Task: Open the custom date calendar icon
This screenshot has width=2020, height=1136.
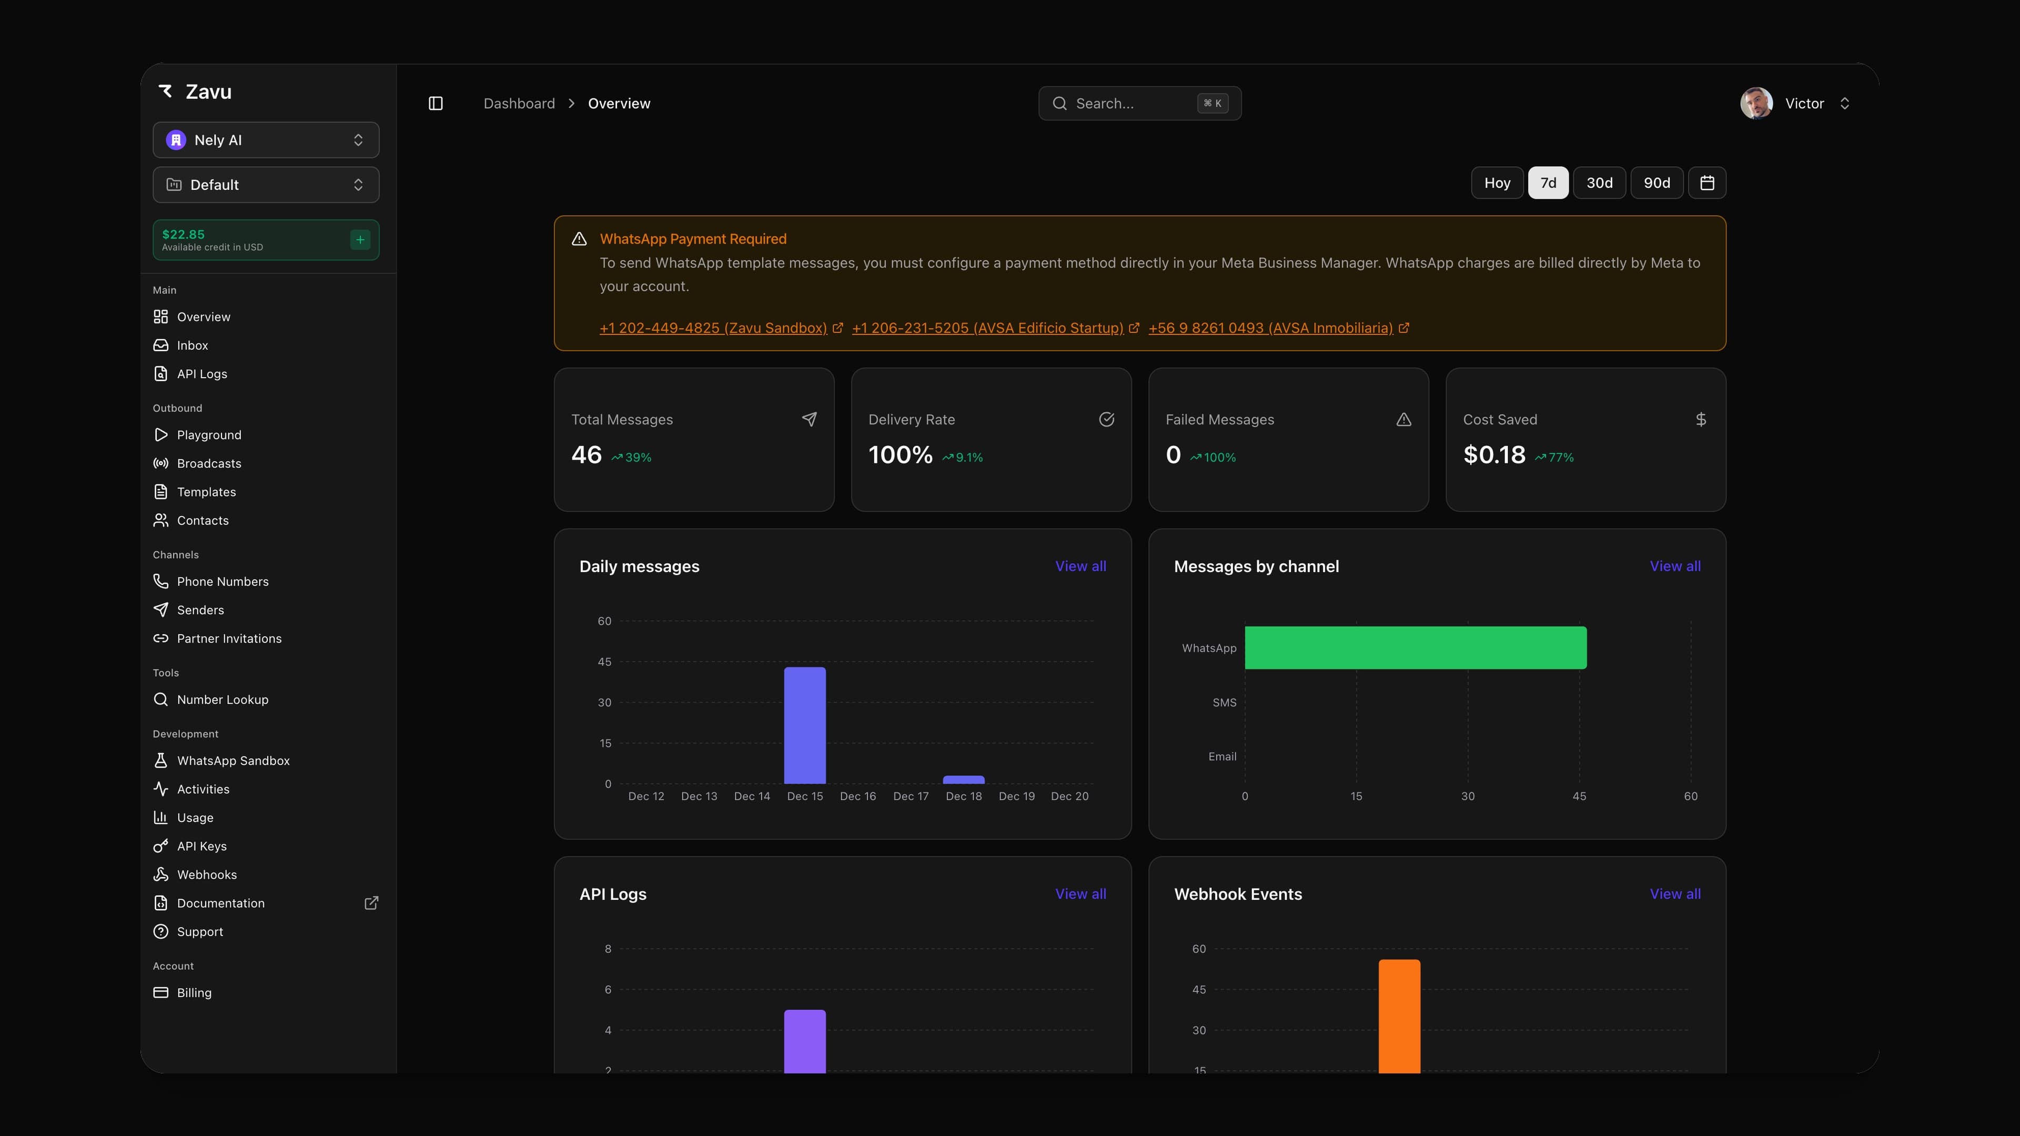Action: [1707, 182]
